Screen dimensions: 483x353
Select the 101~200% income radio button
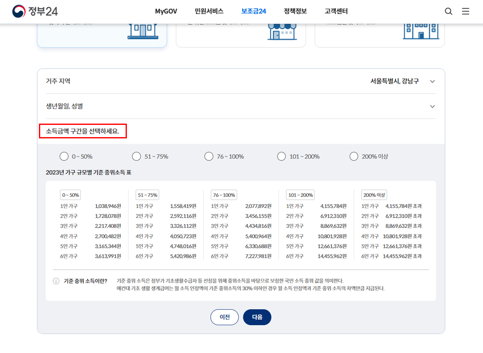coord(281,156)
